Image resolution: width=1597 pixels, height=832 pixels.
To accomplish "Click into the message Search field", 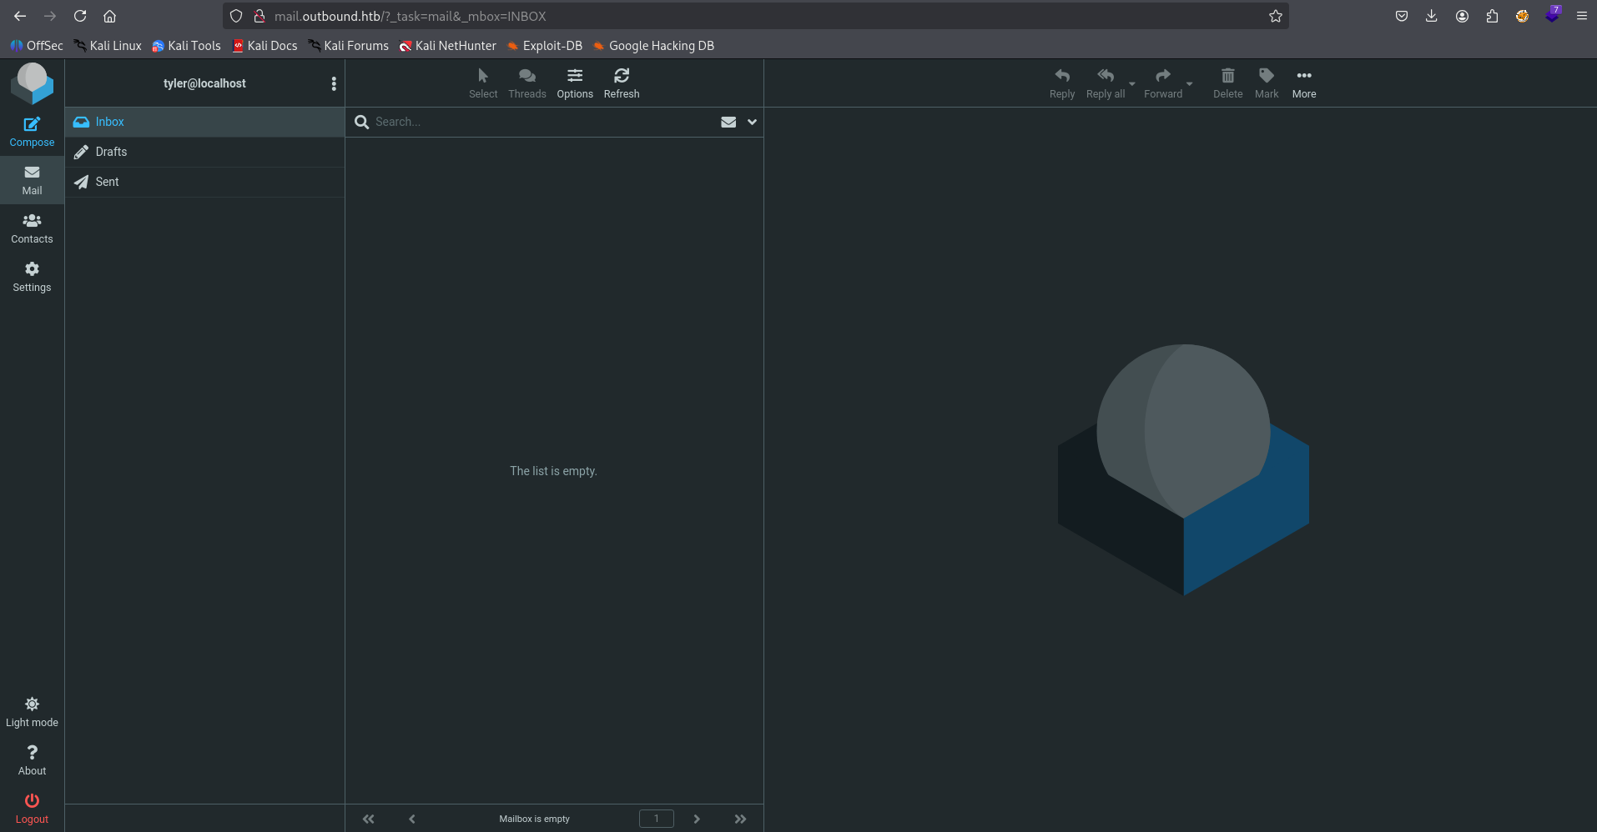I will (542, 122).
